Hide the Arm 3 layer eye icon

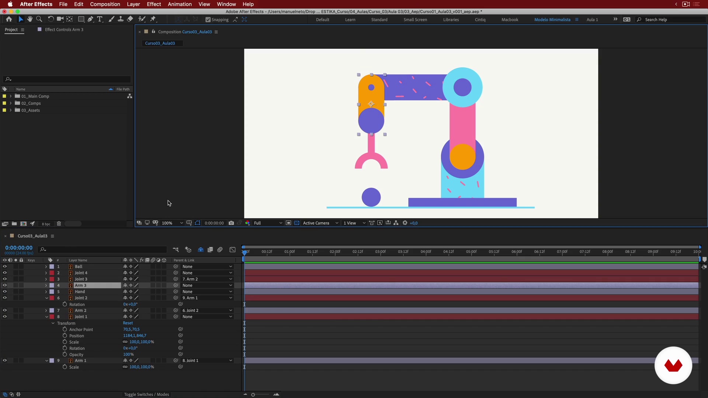pos(5,285)
